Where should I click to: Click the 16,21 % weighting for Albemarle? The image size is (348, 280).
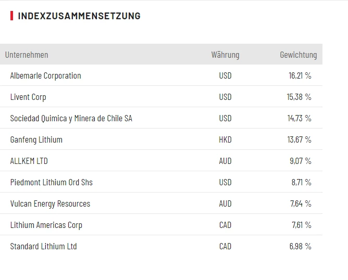pyautogui.click(x=300, y=75)
